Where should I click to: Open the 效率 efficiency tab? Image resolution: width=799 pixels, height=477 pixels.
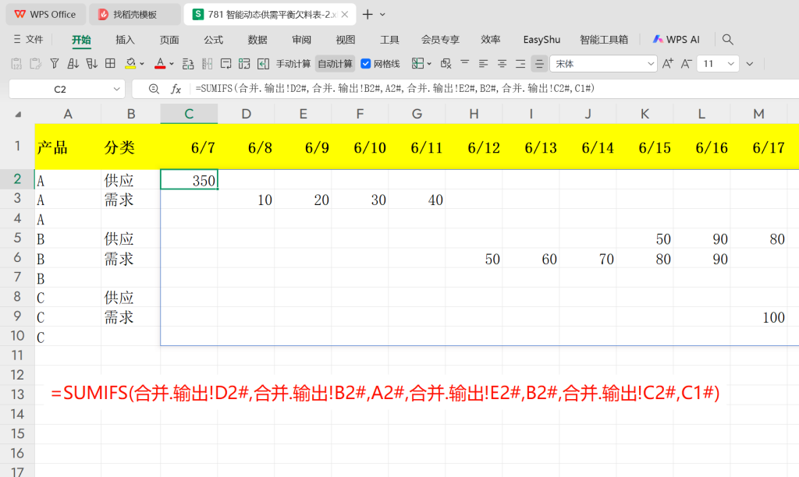(491, 40)
